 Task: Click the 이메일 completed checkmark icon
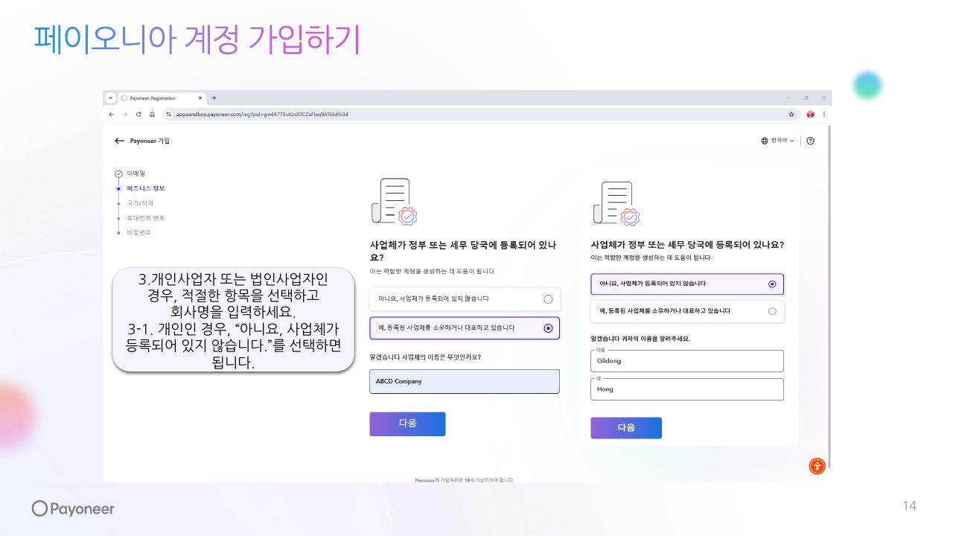point(118,173)
